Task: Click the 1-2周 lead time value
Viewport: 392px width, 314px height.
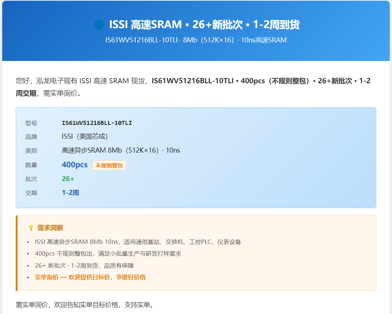Action: click(x=70, y=193)
